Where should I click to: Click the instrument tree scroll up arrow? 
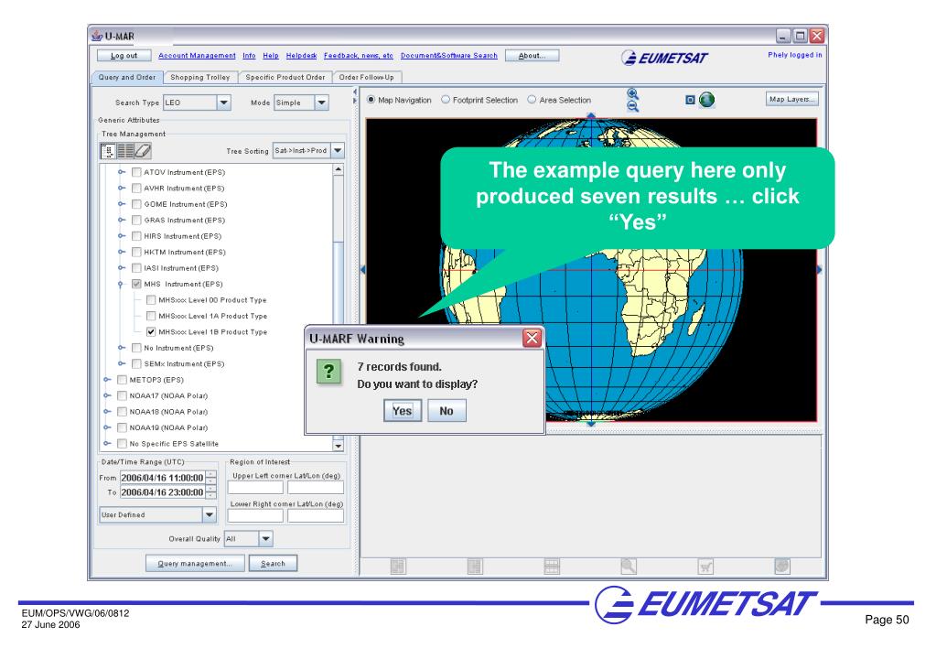(x=338, y=170)
